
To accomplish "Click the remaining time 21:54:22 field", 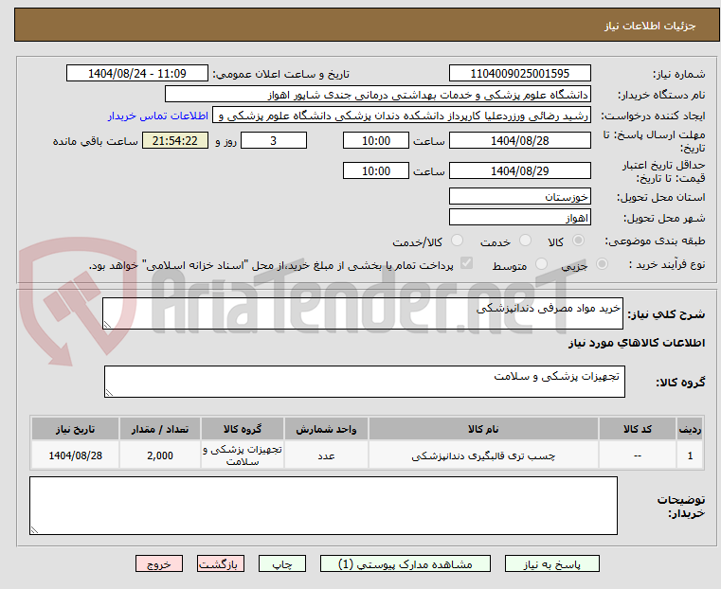I will [175, 140].
